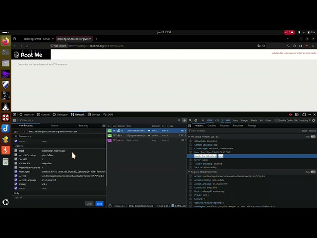The image size is (317, 238).
Task: Open new browser tab plus button
Action: (x=96, y=39)
